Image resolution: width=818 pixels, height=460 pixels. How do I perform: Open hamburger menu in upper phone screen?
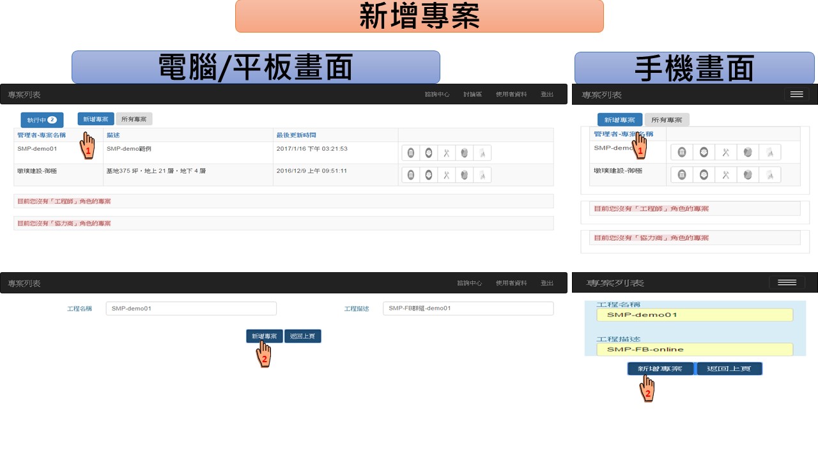[x=796, y=95]
